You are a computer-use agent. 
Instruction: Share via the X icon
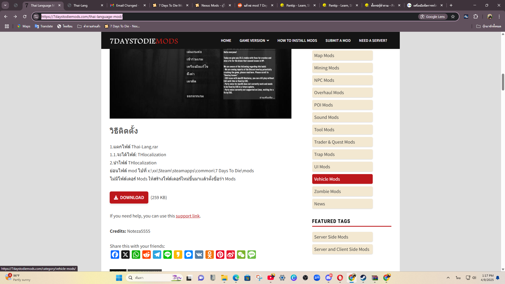pyautogui.click(x=125, y=255)
